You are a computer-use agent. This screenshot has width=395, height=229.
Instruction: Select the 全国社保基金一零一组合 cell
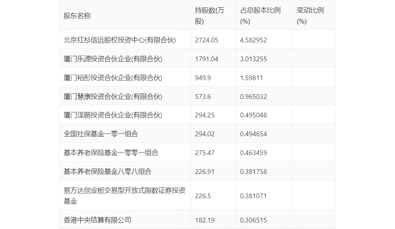pyautogui.click(x=101, y=134)
